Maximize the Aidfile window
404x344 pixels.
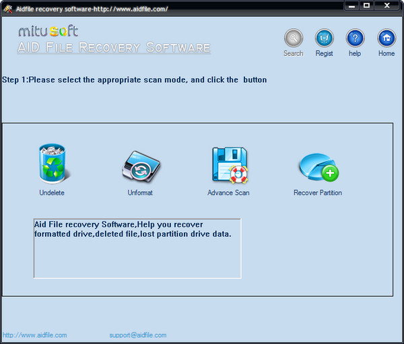(x=367, y=5)
